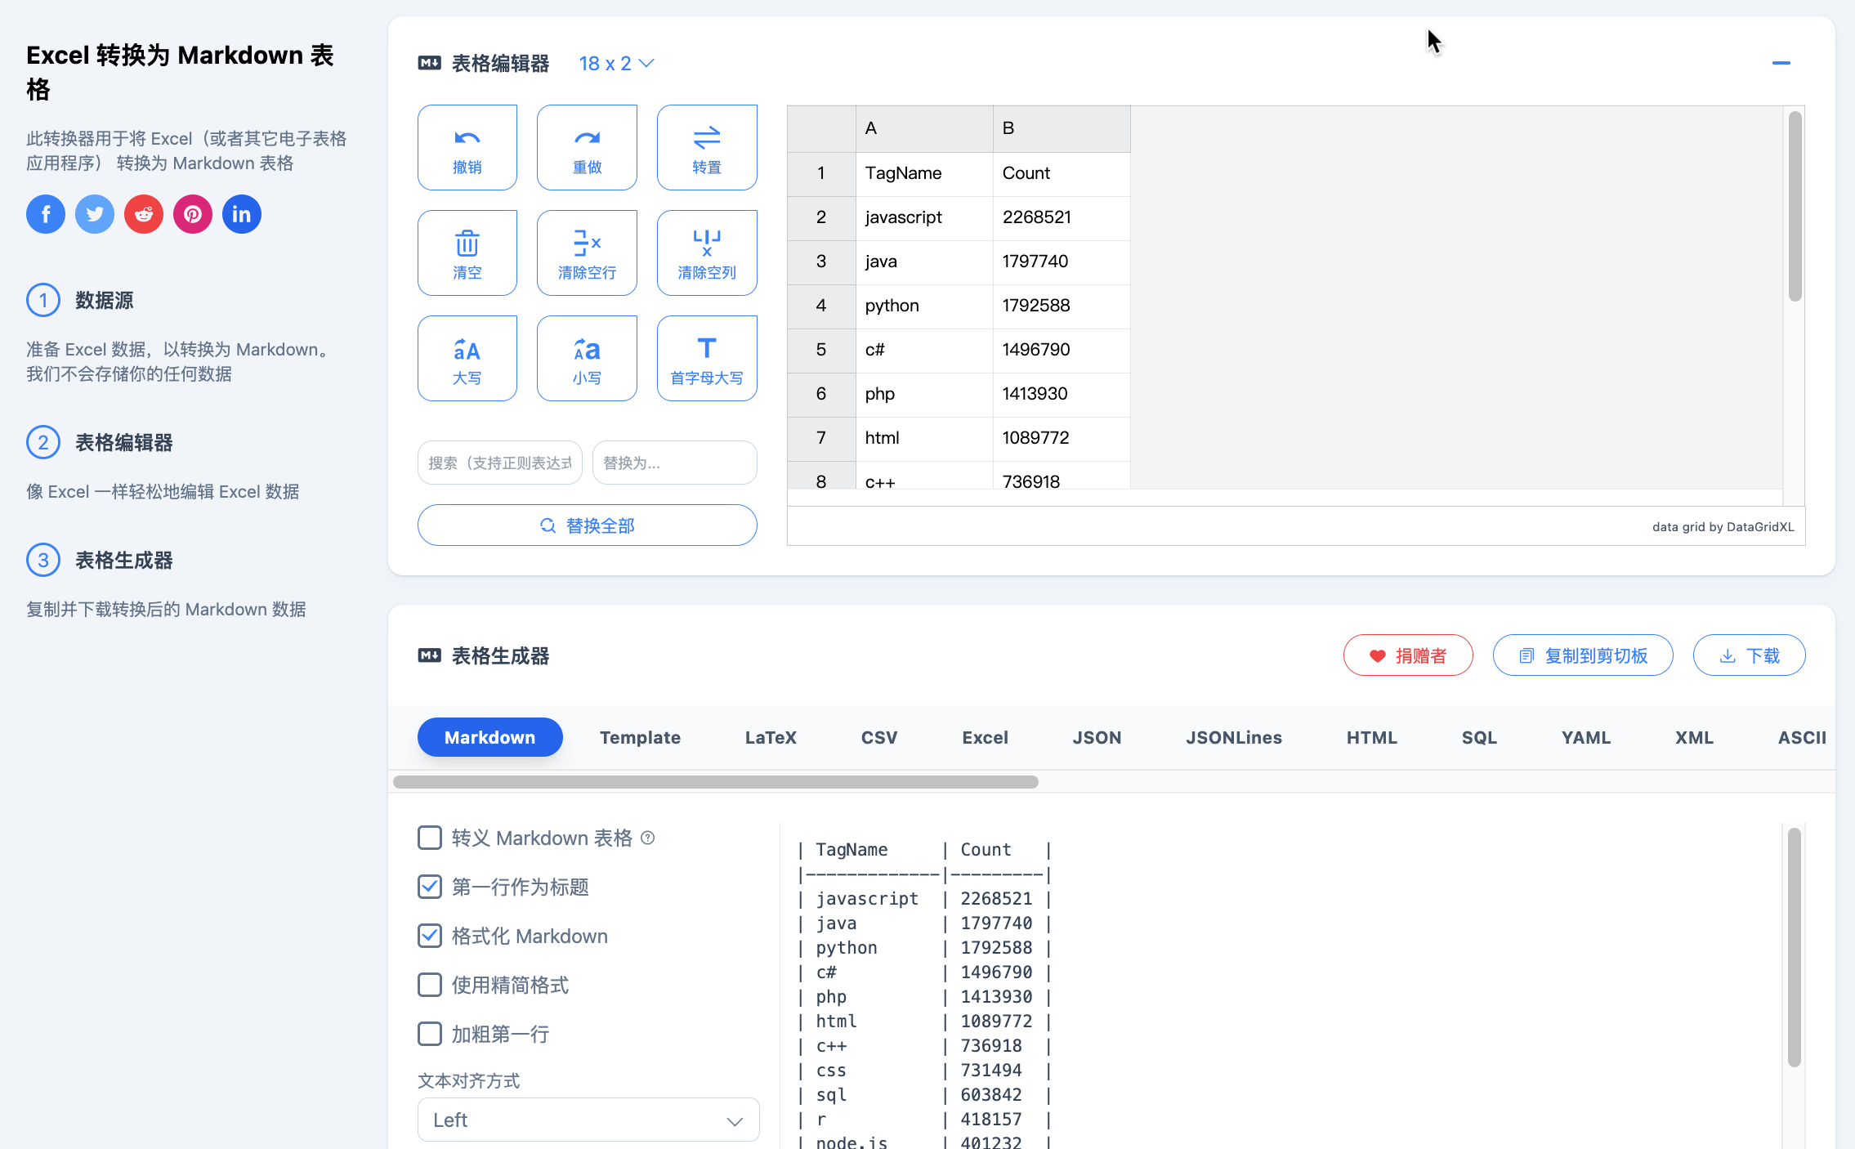Convert text to uppercase (大写) icon

click(x=467, y=359)
